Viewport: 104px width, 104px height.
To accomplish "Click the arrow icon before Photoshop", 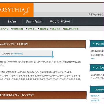I will 11,29.
